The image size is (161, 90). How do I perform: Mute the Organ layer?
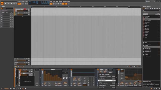click(32, 75)
